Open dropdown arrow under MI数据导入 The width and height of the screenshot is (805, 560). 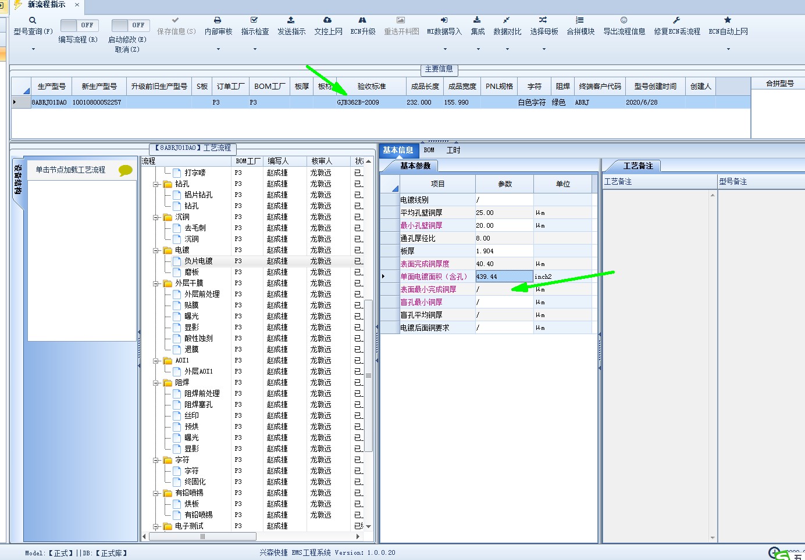tap(444, 49)
